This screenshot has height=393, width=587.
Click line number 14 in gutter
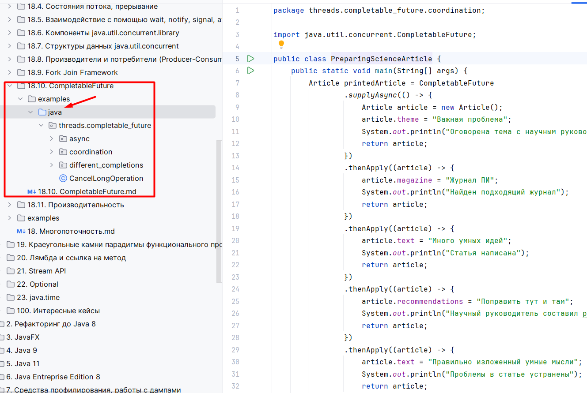[235, 168]
